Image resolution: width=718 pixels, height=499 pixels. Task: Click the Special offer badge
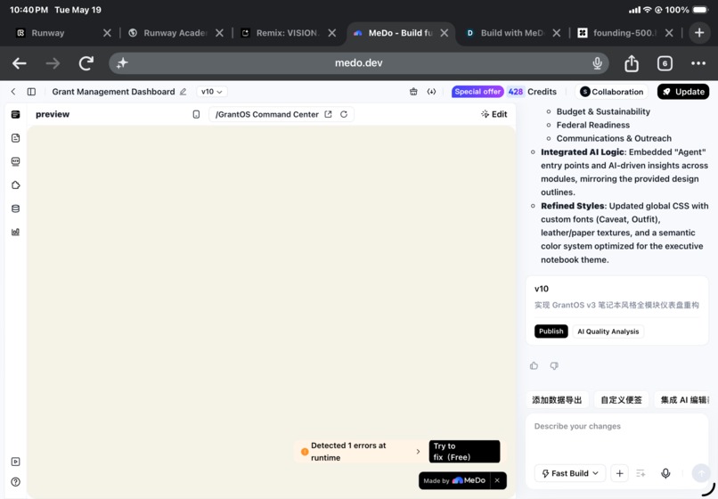477,92
